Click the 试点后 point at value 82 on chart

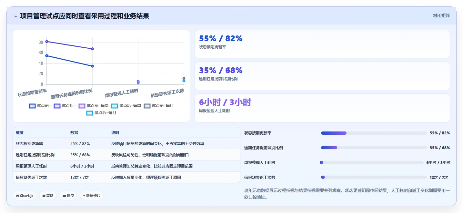[47, 42]
